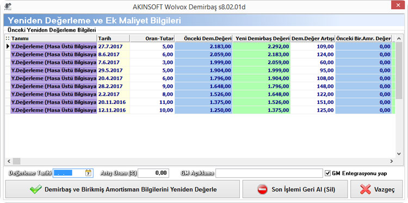Click the Önceki Bir.Amr. Değer column header
Image resolution: width=408 pixels, height=203 pixels.
363,39
